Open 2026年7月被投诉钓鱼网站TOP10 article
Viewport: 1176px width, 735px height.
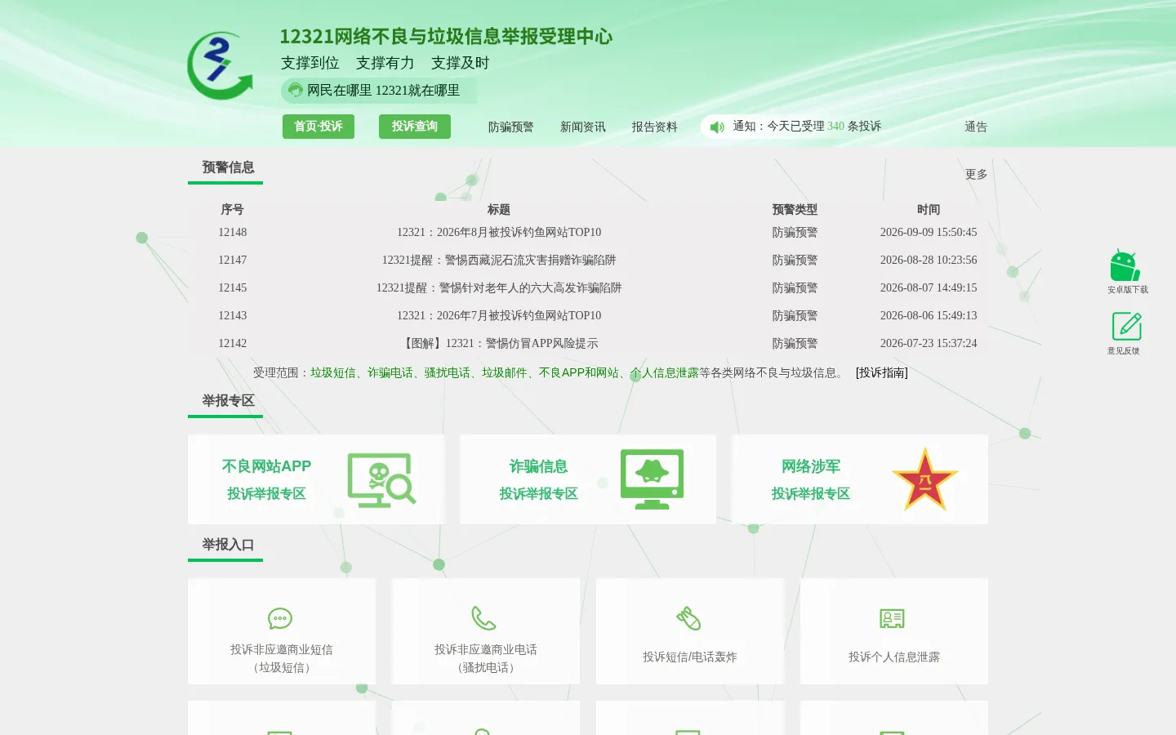pos(499,316)
